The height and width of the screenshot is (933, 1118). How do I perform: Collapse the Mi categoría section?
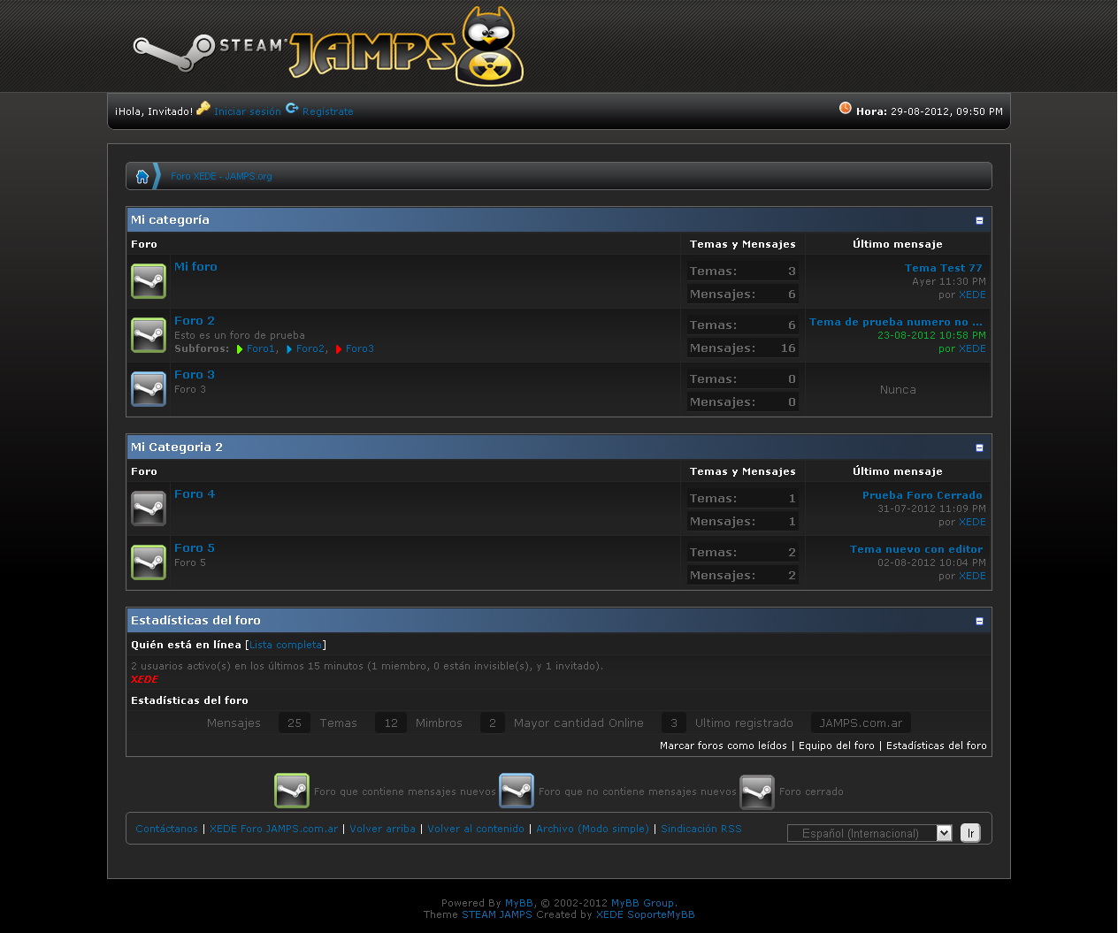979,220
